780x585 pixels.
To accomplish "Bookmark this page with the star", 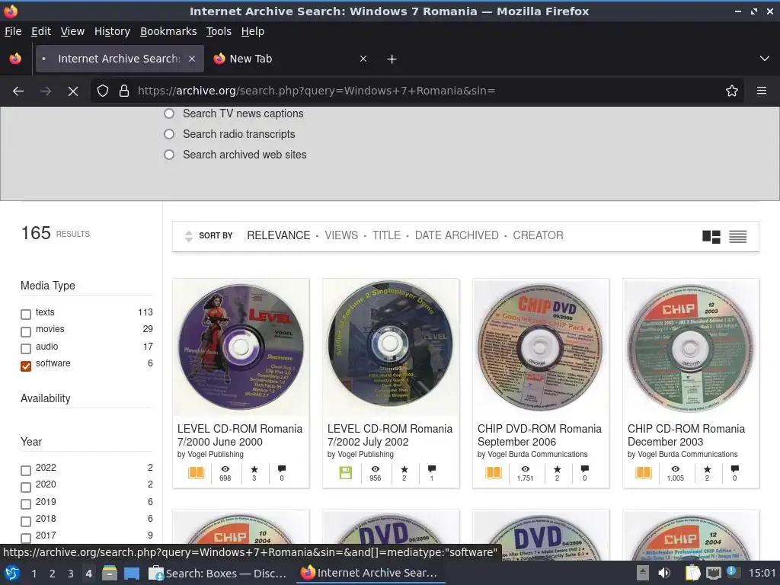I will (x=732, y=91).
